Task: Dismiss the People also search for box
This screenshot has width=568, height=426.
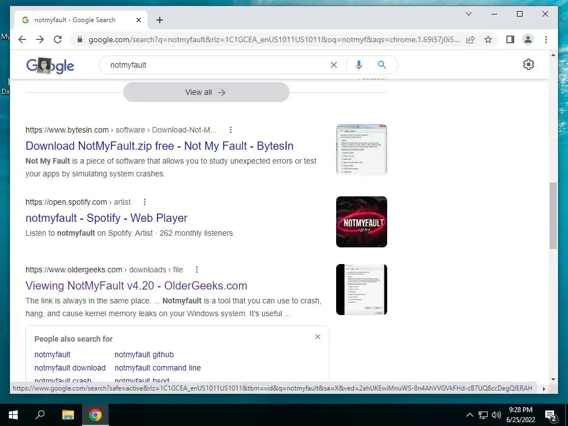Action: (318, 337)
